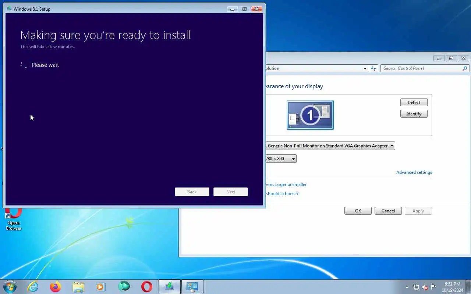Close the Windows 8.1 Setup window

(x=256, y=9)
